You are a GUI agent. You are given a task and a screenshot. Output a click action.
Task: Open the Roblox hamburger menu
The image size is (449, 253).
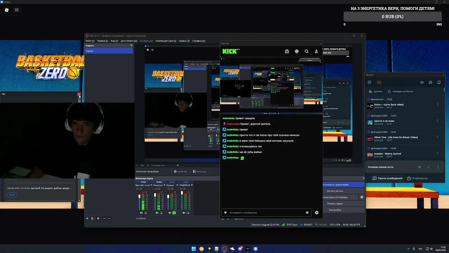tap(16, 10)
